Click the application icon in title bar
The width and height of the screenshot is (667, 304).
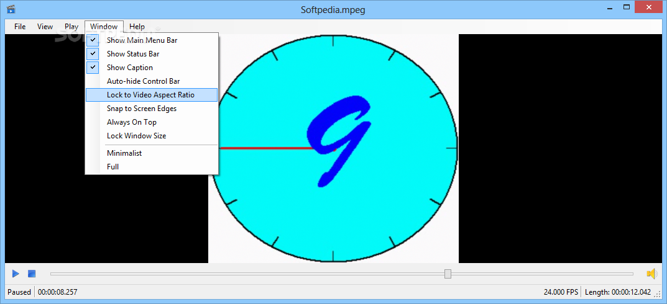tap(11, 9)
